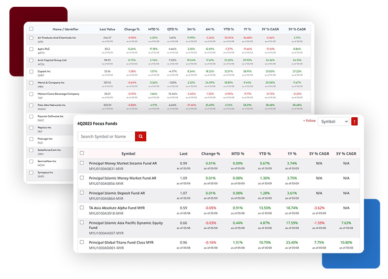Open Principal Islamic Asia Pacific Dynamic Equity Fund
Image resolution: width=388 pixels, height=279 pixels.
coord(126,225)
